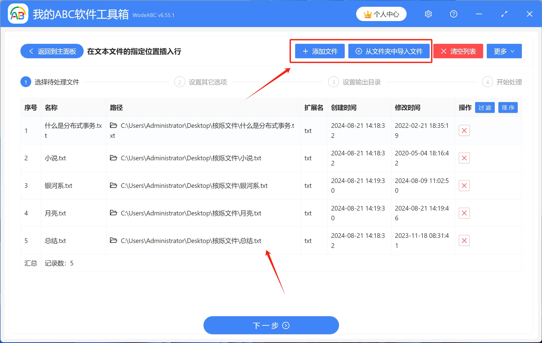Click the crown icon inside 个人中心
The width and height of the screenshot is (542, 343).
(x=368, y=14)
